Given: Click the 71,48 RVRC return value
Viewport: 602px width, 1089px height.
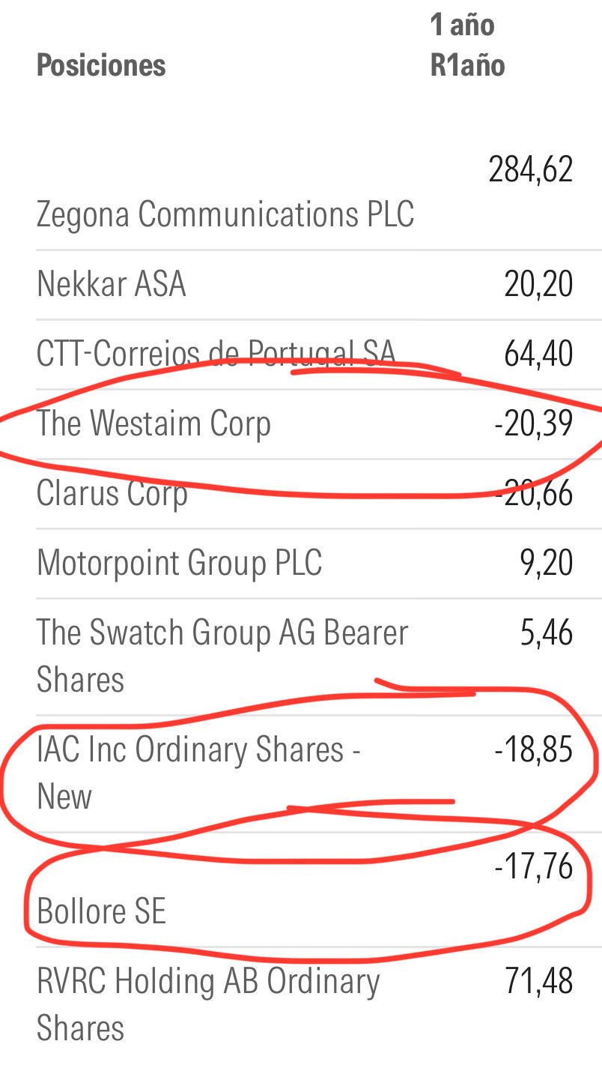Looking at the screenshot, I should point(538,981).
